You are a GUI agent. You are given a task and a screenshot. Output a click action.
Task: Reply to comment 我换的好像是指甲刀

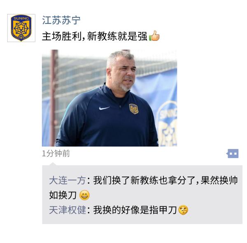135,210
